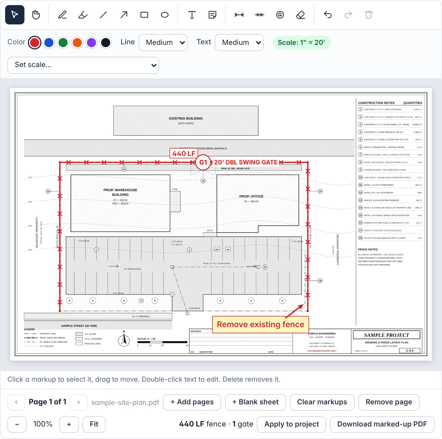Select the text tool
442x439 pixels.
point(192,15)
